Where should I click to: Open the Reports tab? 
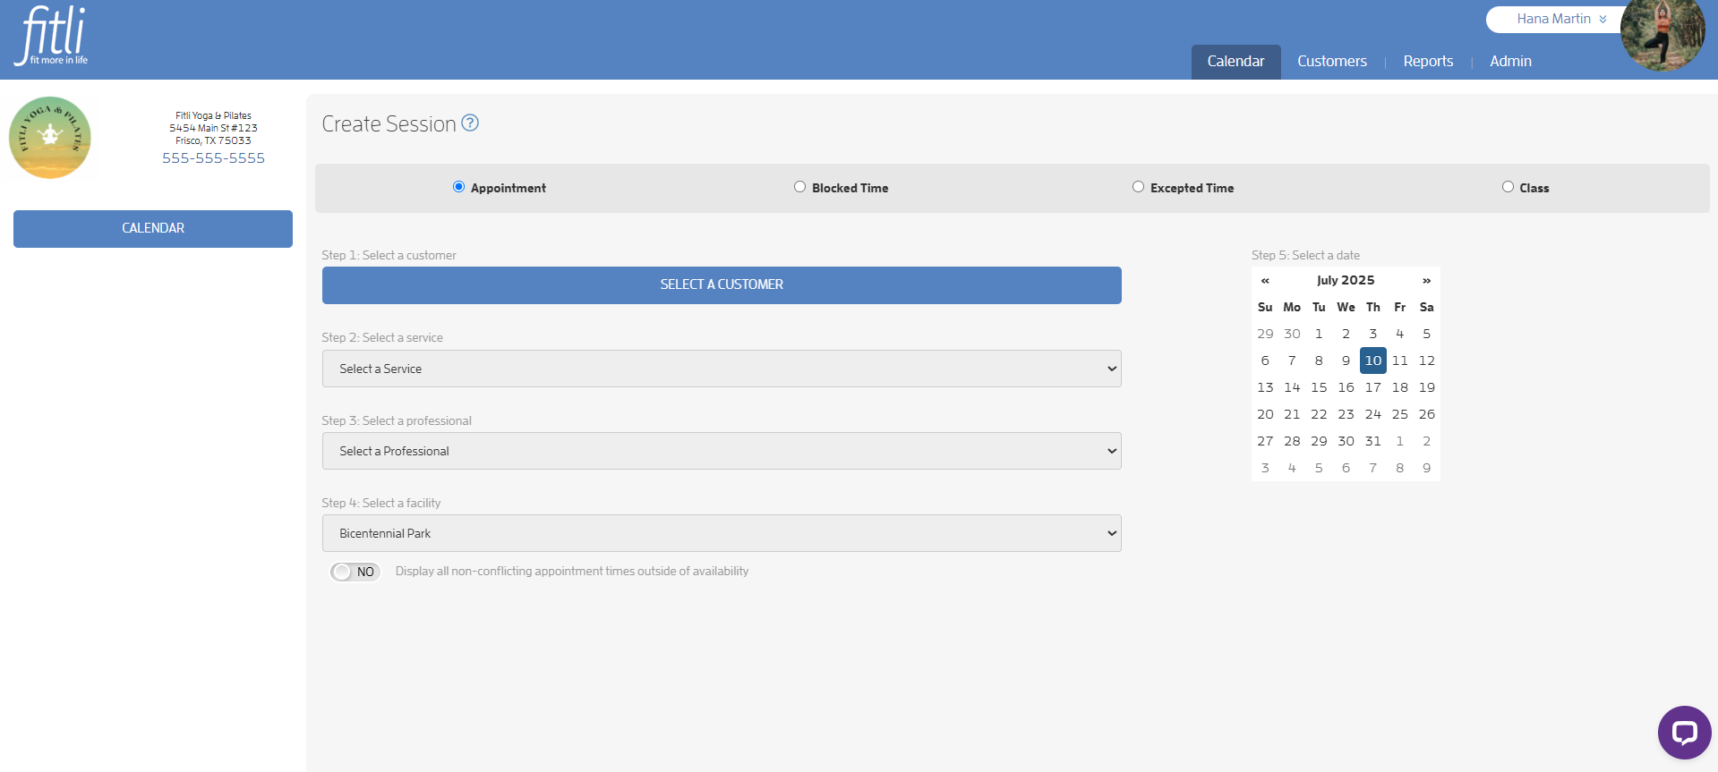coord(1428,62)
